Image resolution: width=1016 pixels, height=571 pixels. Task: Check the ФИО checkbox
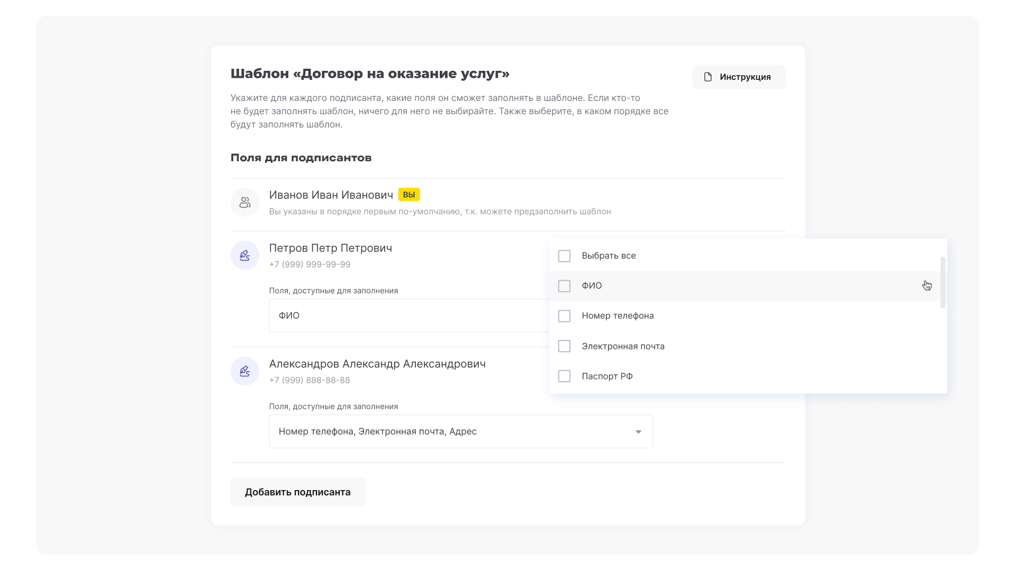[564, 286]
